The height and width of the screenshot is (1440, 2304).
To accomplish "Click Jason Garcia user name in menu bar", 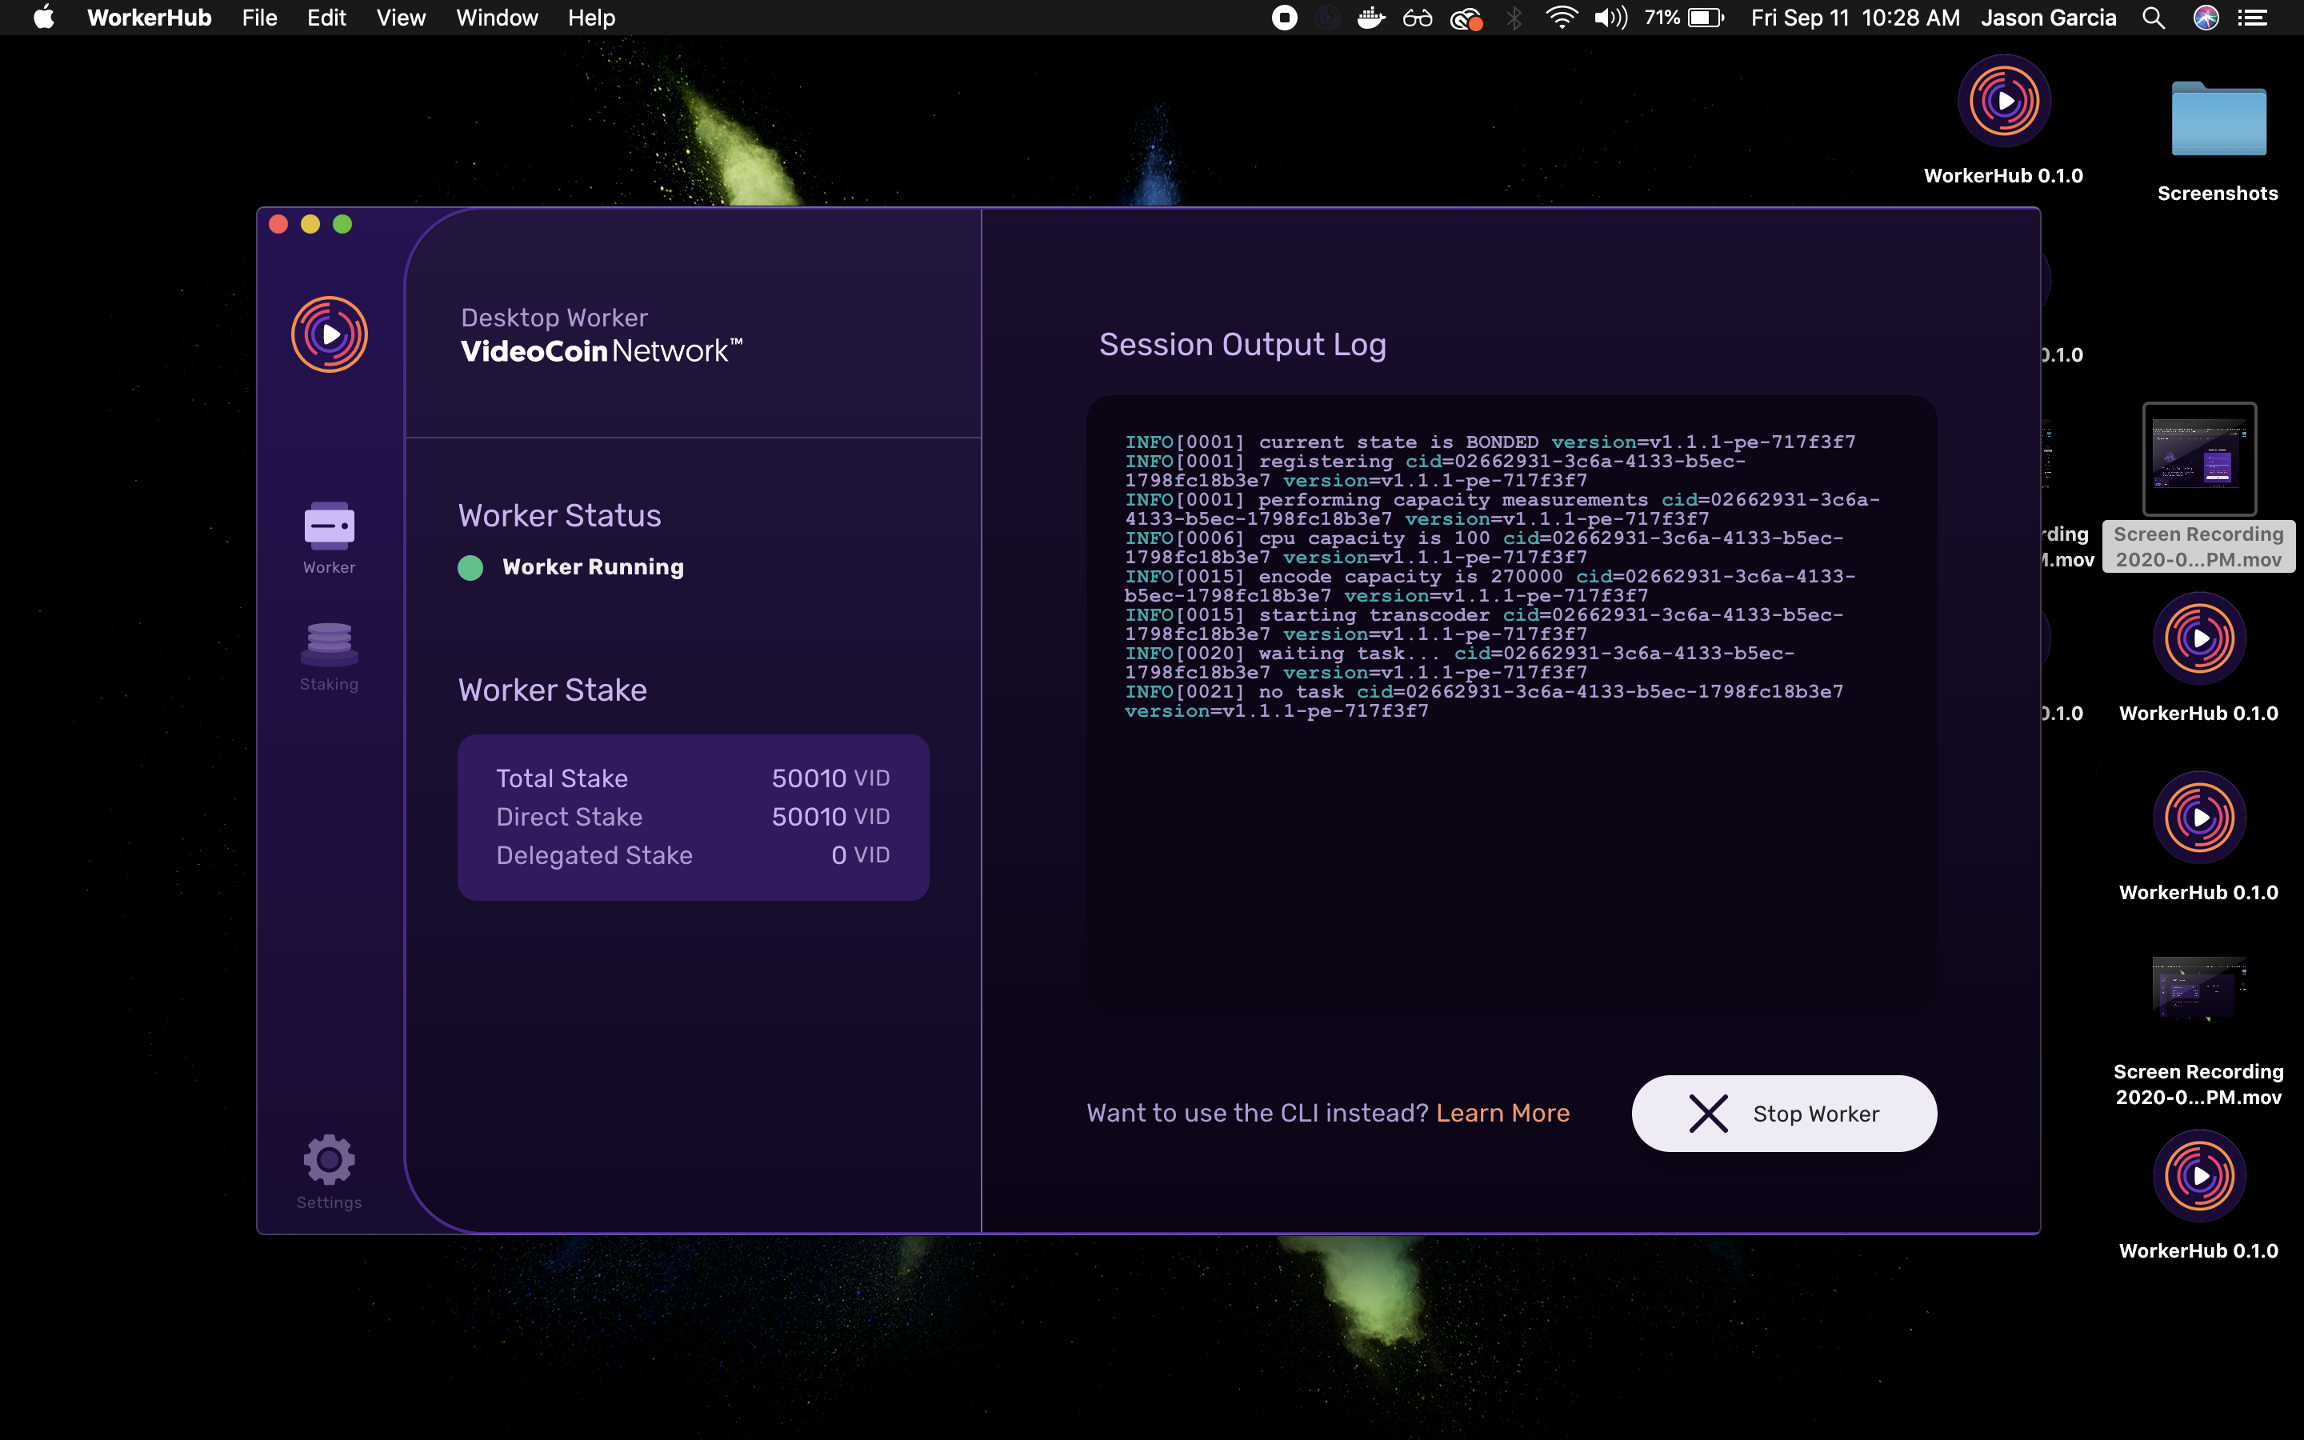I will click(x=2048, y=17).
